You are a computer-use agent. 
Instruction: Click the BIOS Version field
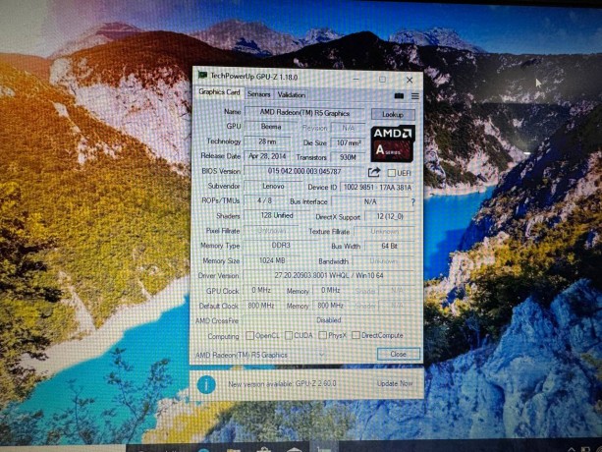[x=304, y=171]
